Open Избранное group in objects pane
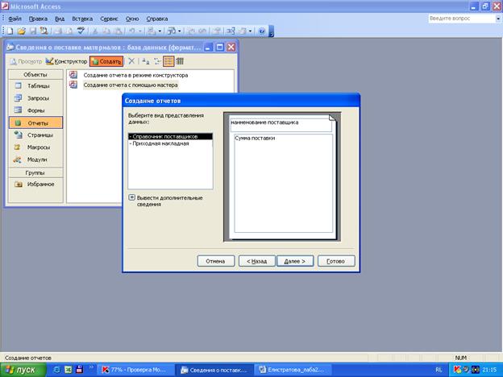 pos(35,184)
